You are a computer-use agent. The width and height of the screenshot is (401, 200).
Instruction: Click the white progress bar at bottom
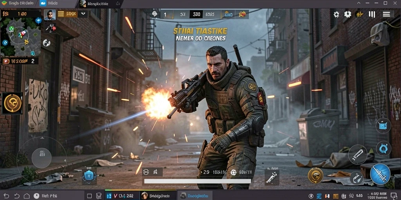click(x=197, y=181)
